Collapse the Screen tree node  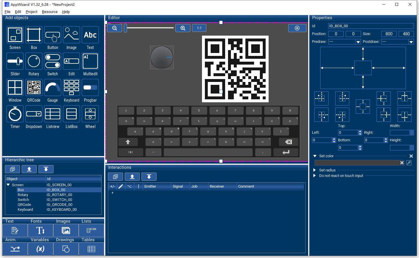click(8, 185)
